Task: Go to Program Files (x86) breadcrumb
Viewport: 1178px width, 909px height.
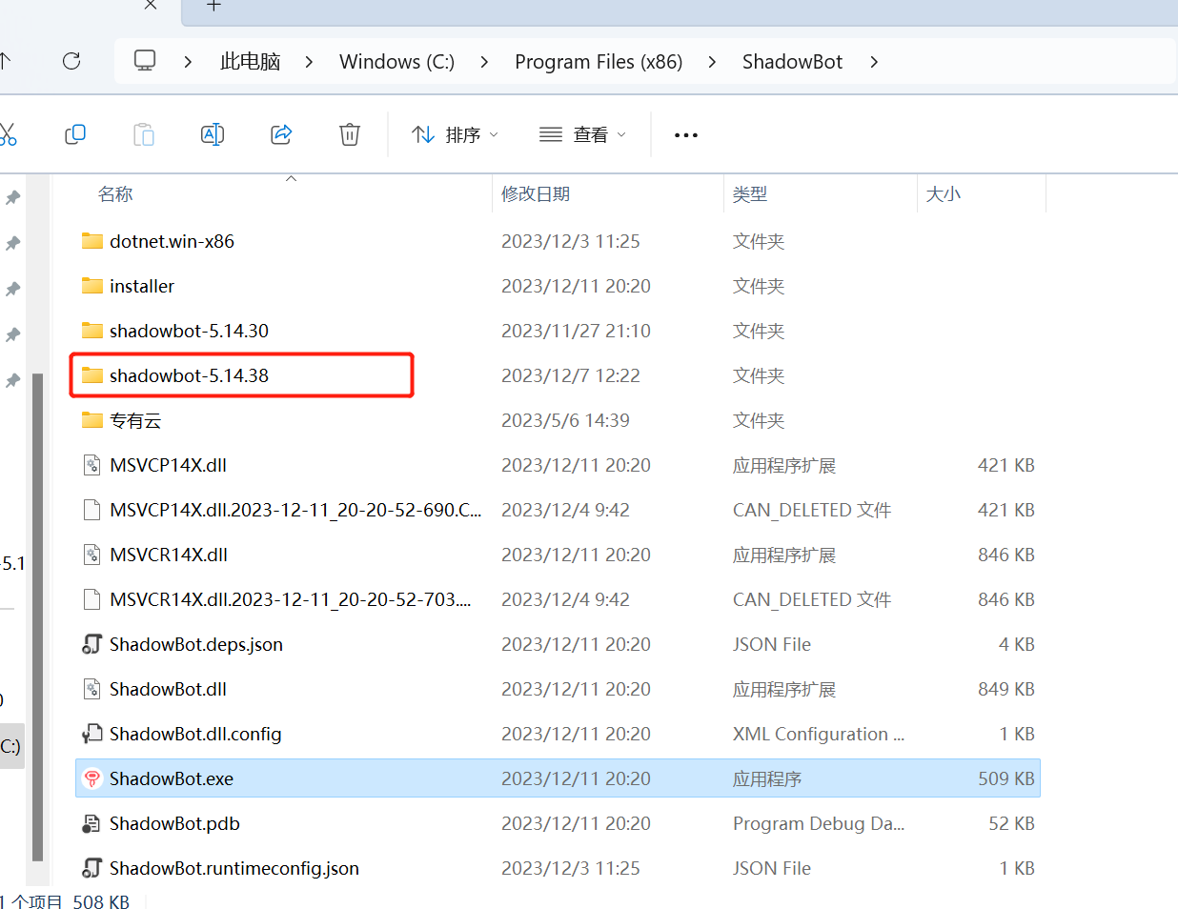Action: tap(599, 62)
